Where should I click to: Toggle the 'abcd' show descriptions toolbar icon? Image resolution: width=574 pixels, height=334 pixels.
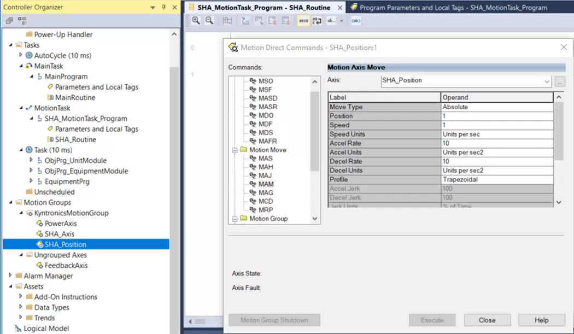click(x=303, y=21)
